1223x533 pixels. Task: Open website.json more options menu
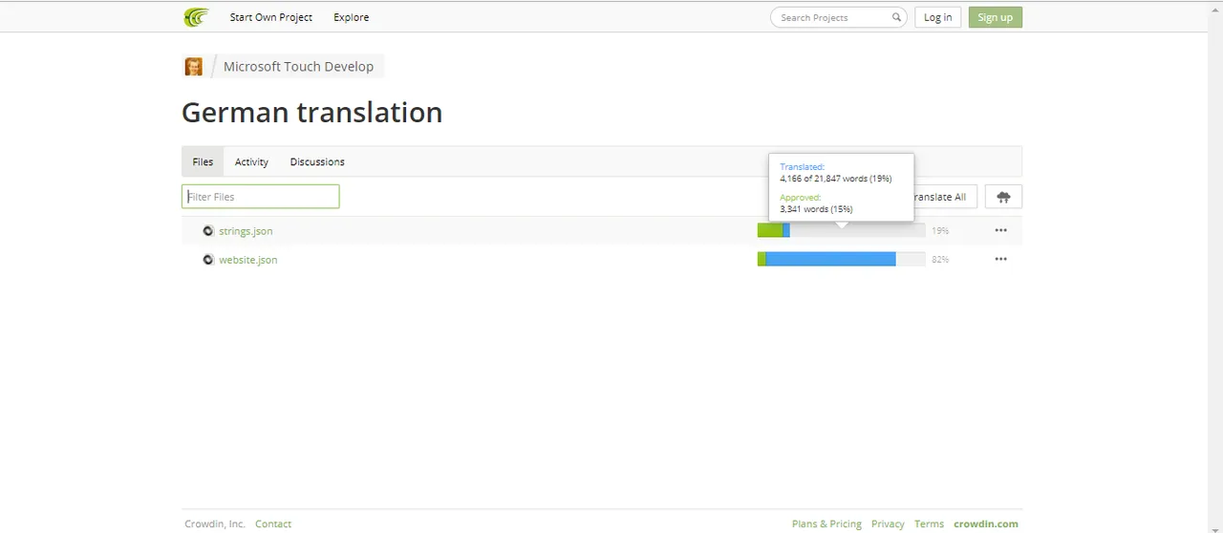point(1000,259)
